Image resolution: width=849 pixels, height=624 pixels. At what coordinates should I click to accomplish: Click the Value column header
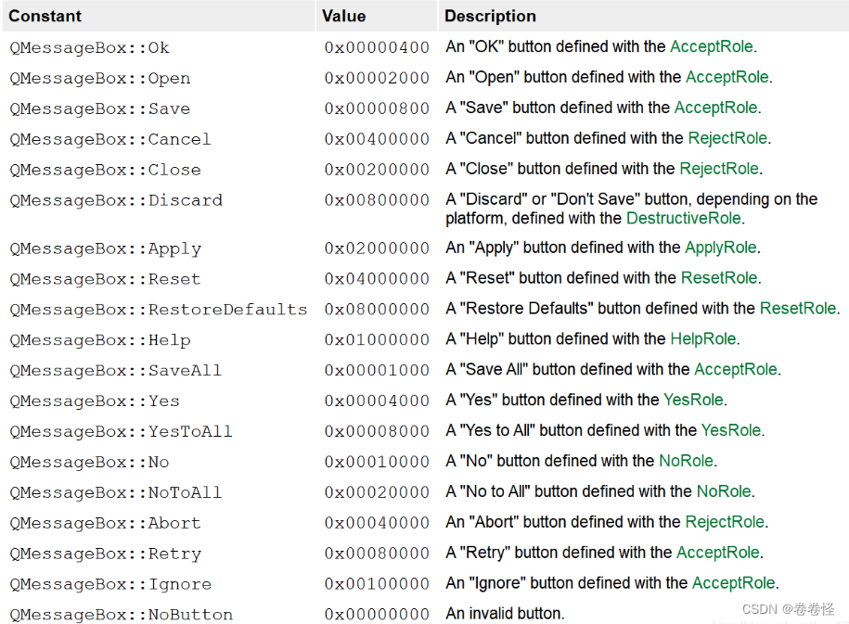[x=343, y=16]
